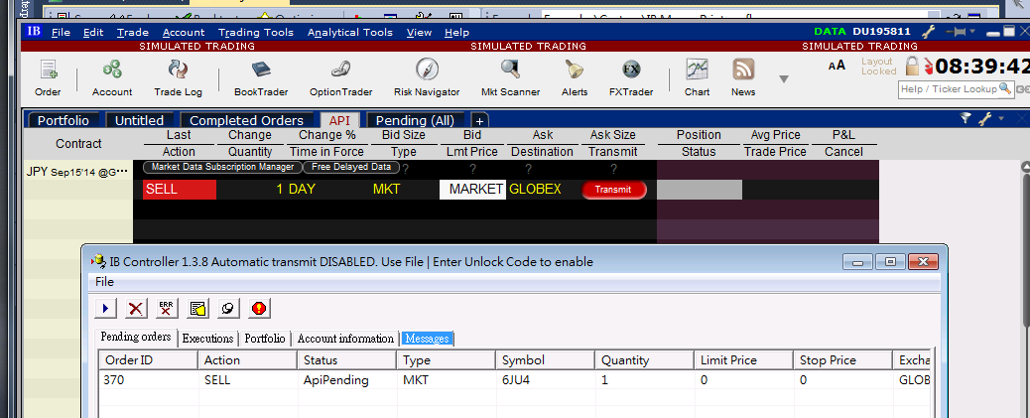Select Pending orders tab in IB Controller
Screen dimensions: 1030x418
136,338
